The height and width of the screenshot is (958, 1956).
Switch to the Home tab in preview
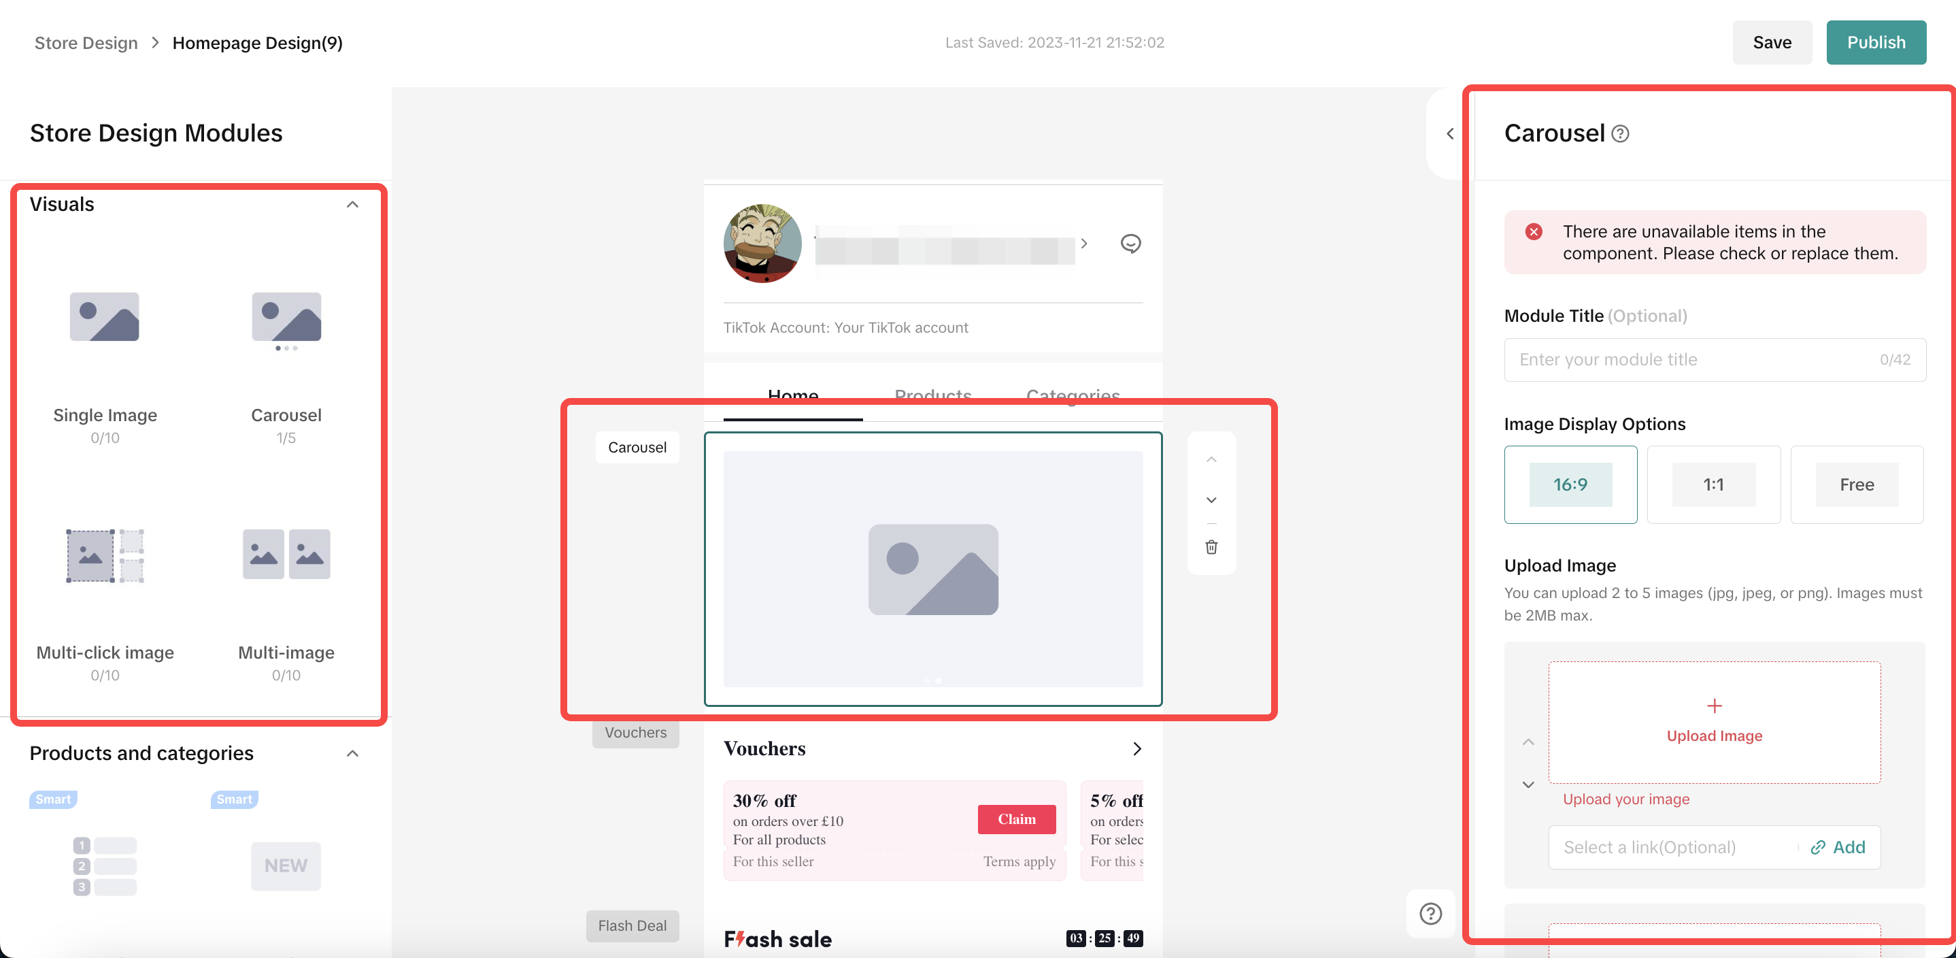(792, 395)
